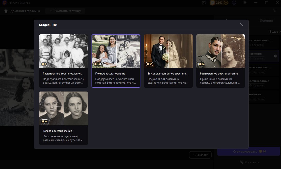Image resolution: width=281 pixels, height=169 pixels.
Task: Click the home icon in main window
Action: point(6,11)
